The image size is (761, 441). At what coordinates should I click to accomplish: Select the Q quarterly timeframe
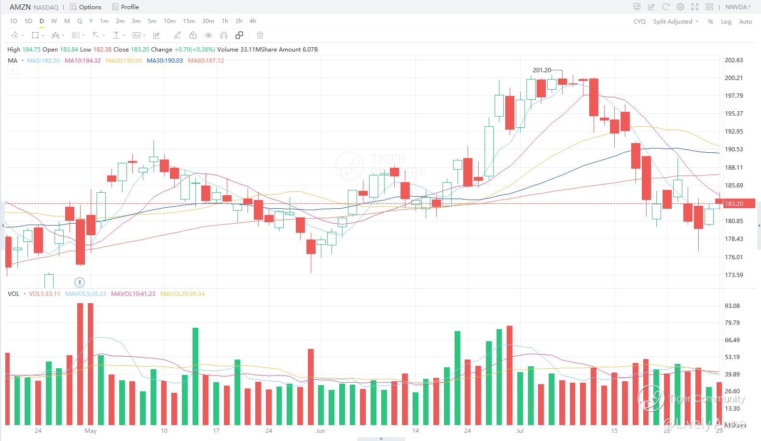80,21
